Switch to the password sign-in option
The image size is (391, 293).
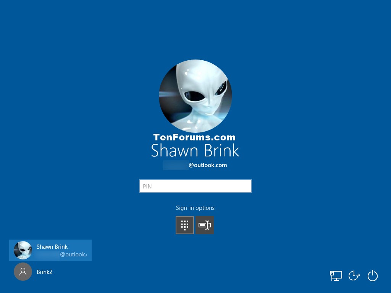[x=205, y=225]
